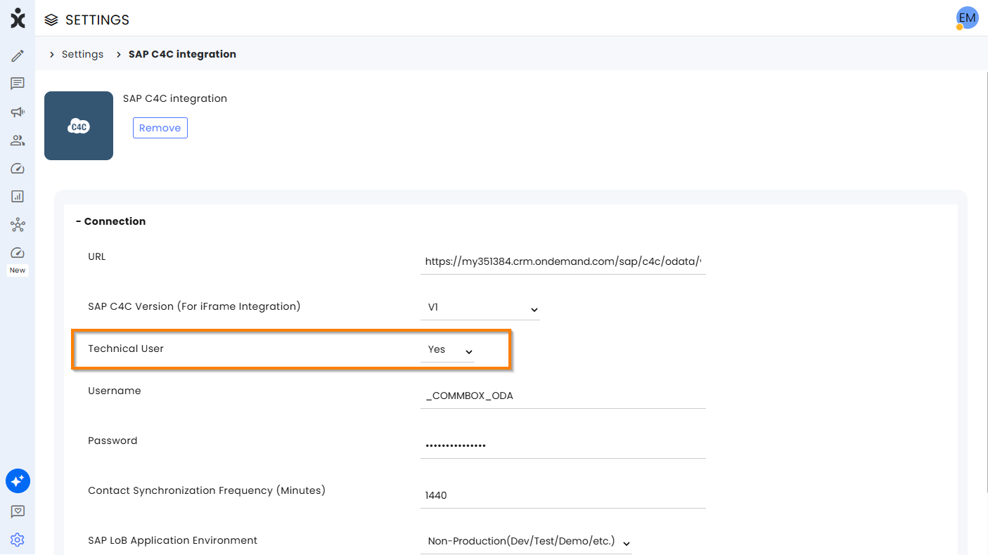This screenshot has width=988, height=555.
Task: Click the 'SAP C4C integration' heading text
Action: [x=175, y=98]
